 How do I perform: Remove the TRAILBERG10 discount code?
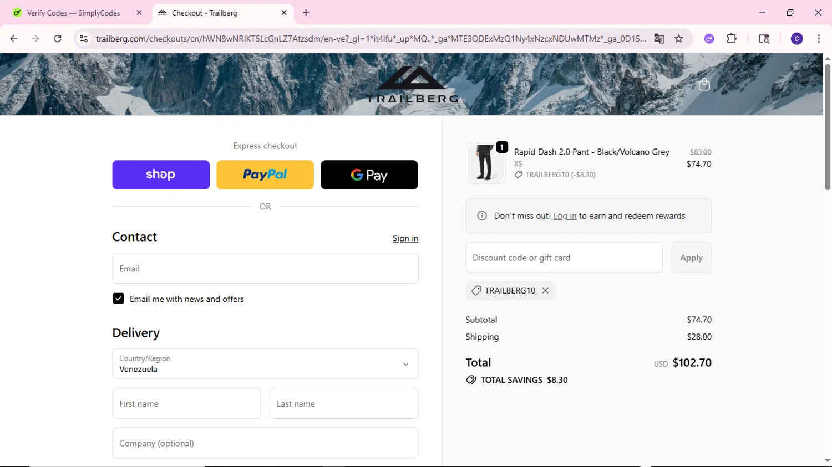546,290
